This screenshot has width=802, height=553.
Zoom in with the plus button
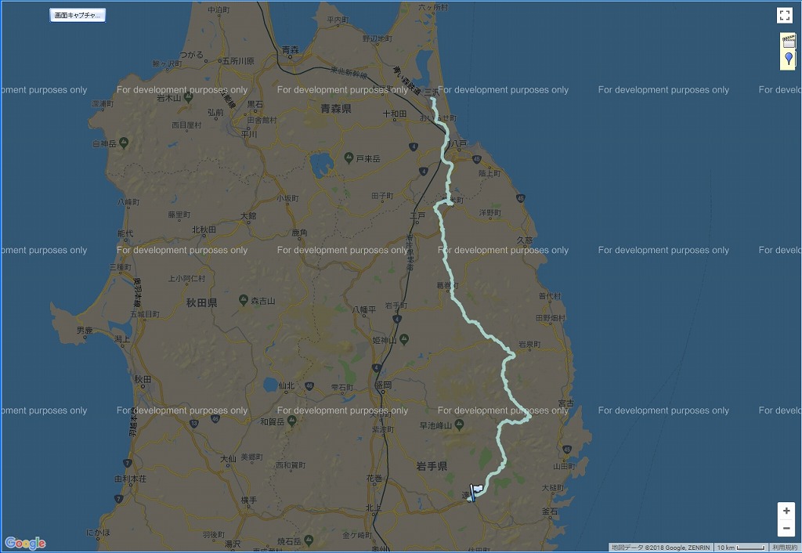click(786, 511)
